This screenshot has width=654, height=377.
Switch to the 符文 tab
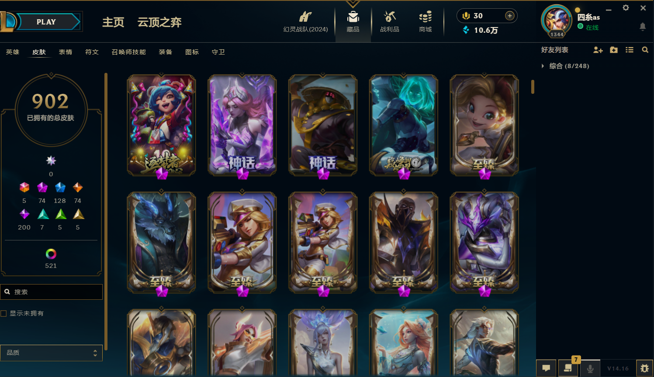click(x=92, y=52)
